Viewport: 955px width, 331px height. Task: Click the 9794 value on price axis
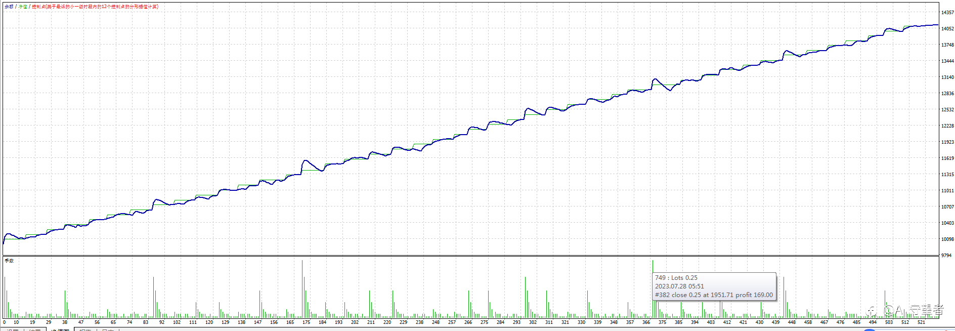coord(946,255)
